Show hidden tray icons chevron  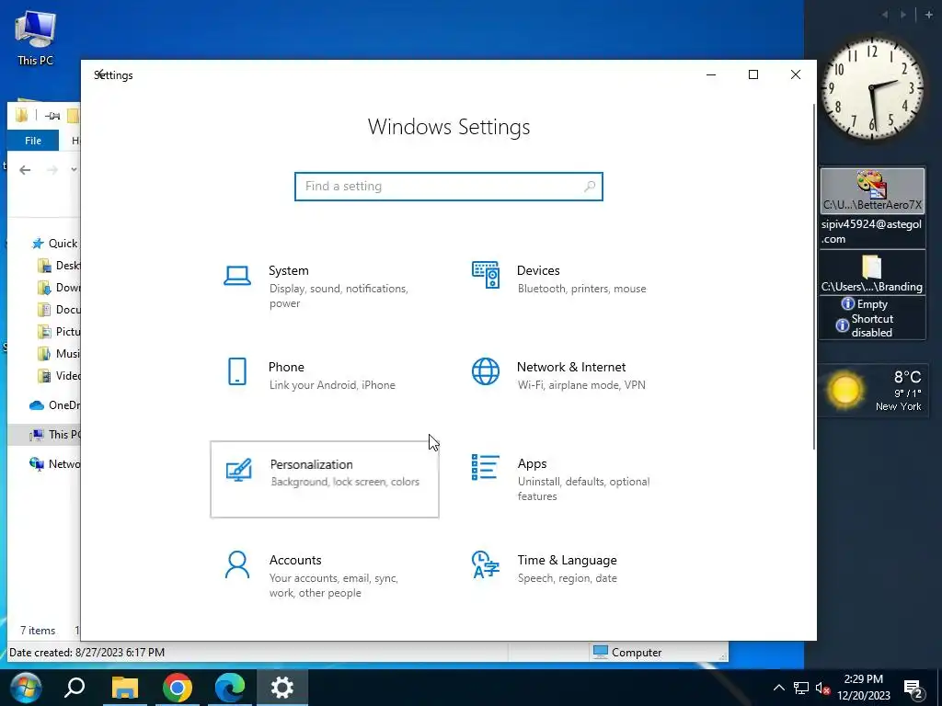pyautogui.click(x=778, y=688)
